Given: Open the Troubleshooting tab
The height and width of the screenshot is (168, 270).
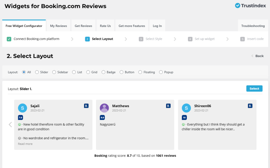Looking at the screenshot, I should [x=253, y=26].
